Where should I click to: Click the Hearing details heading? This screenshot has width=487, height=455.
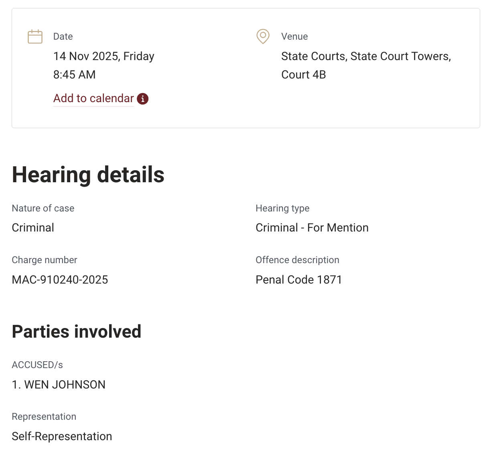(88, 175)
